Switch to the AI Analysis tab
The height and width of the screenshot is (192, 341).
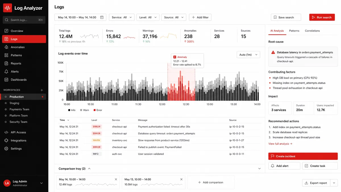[277, 31]
